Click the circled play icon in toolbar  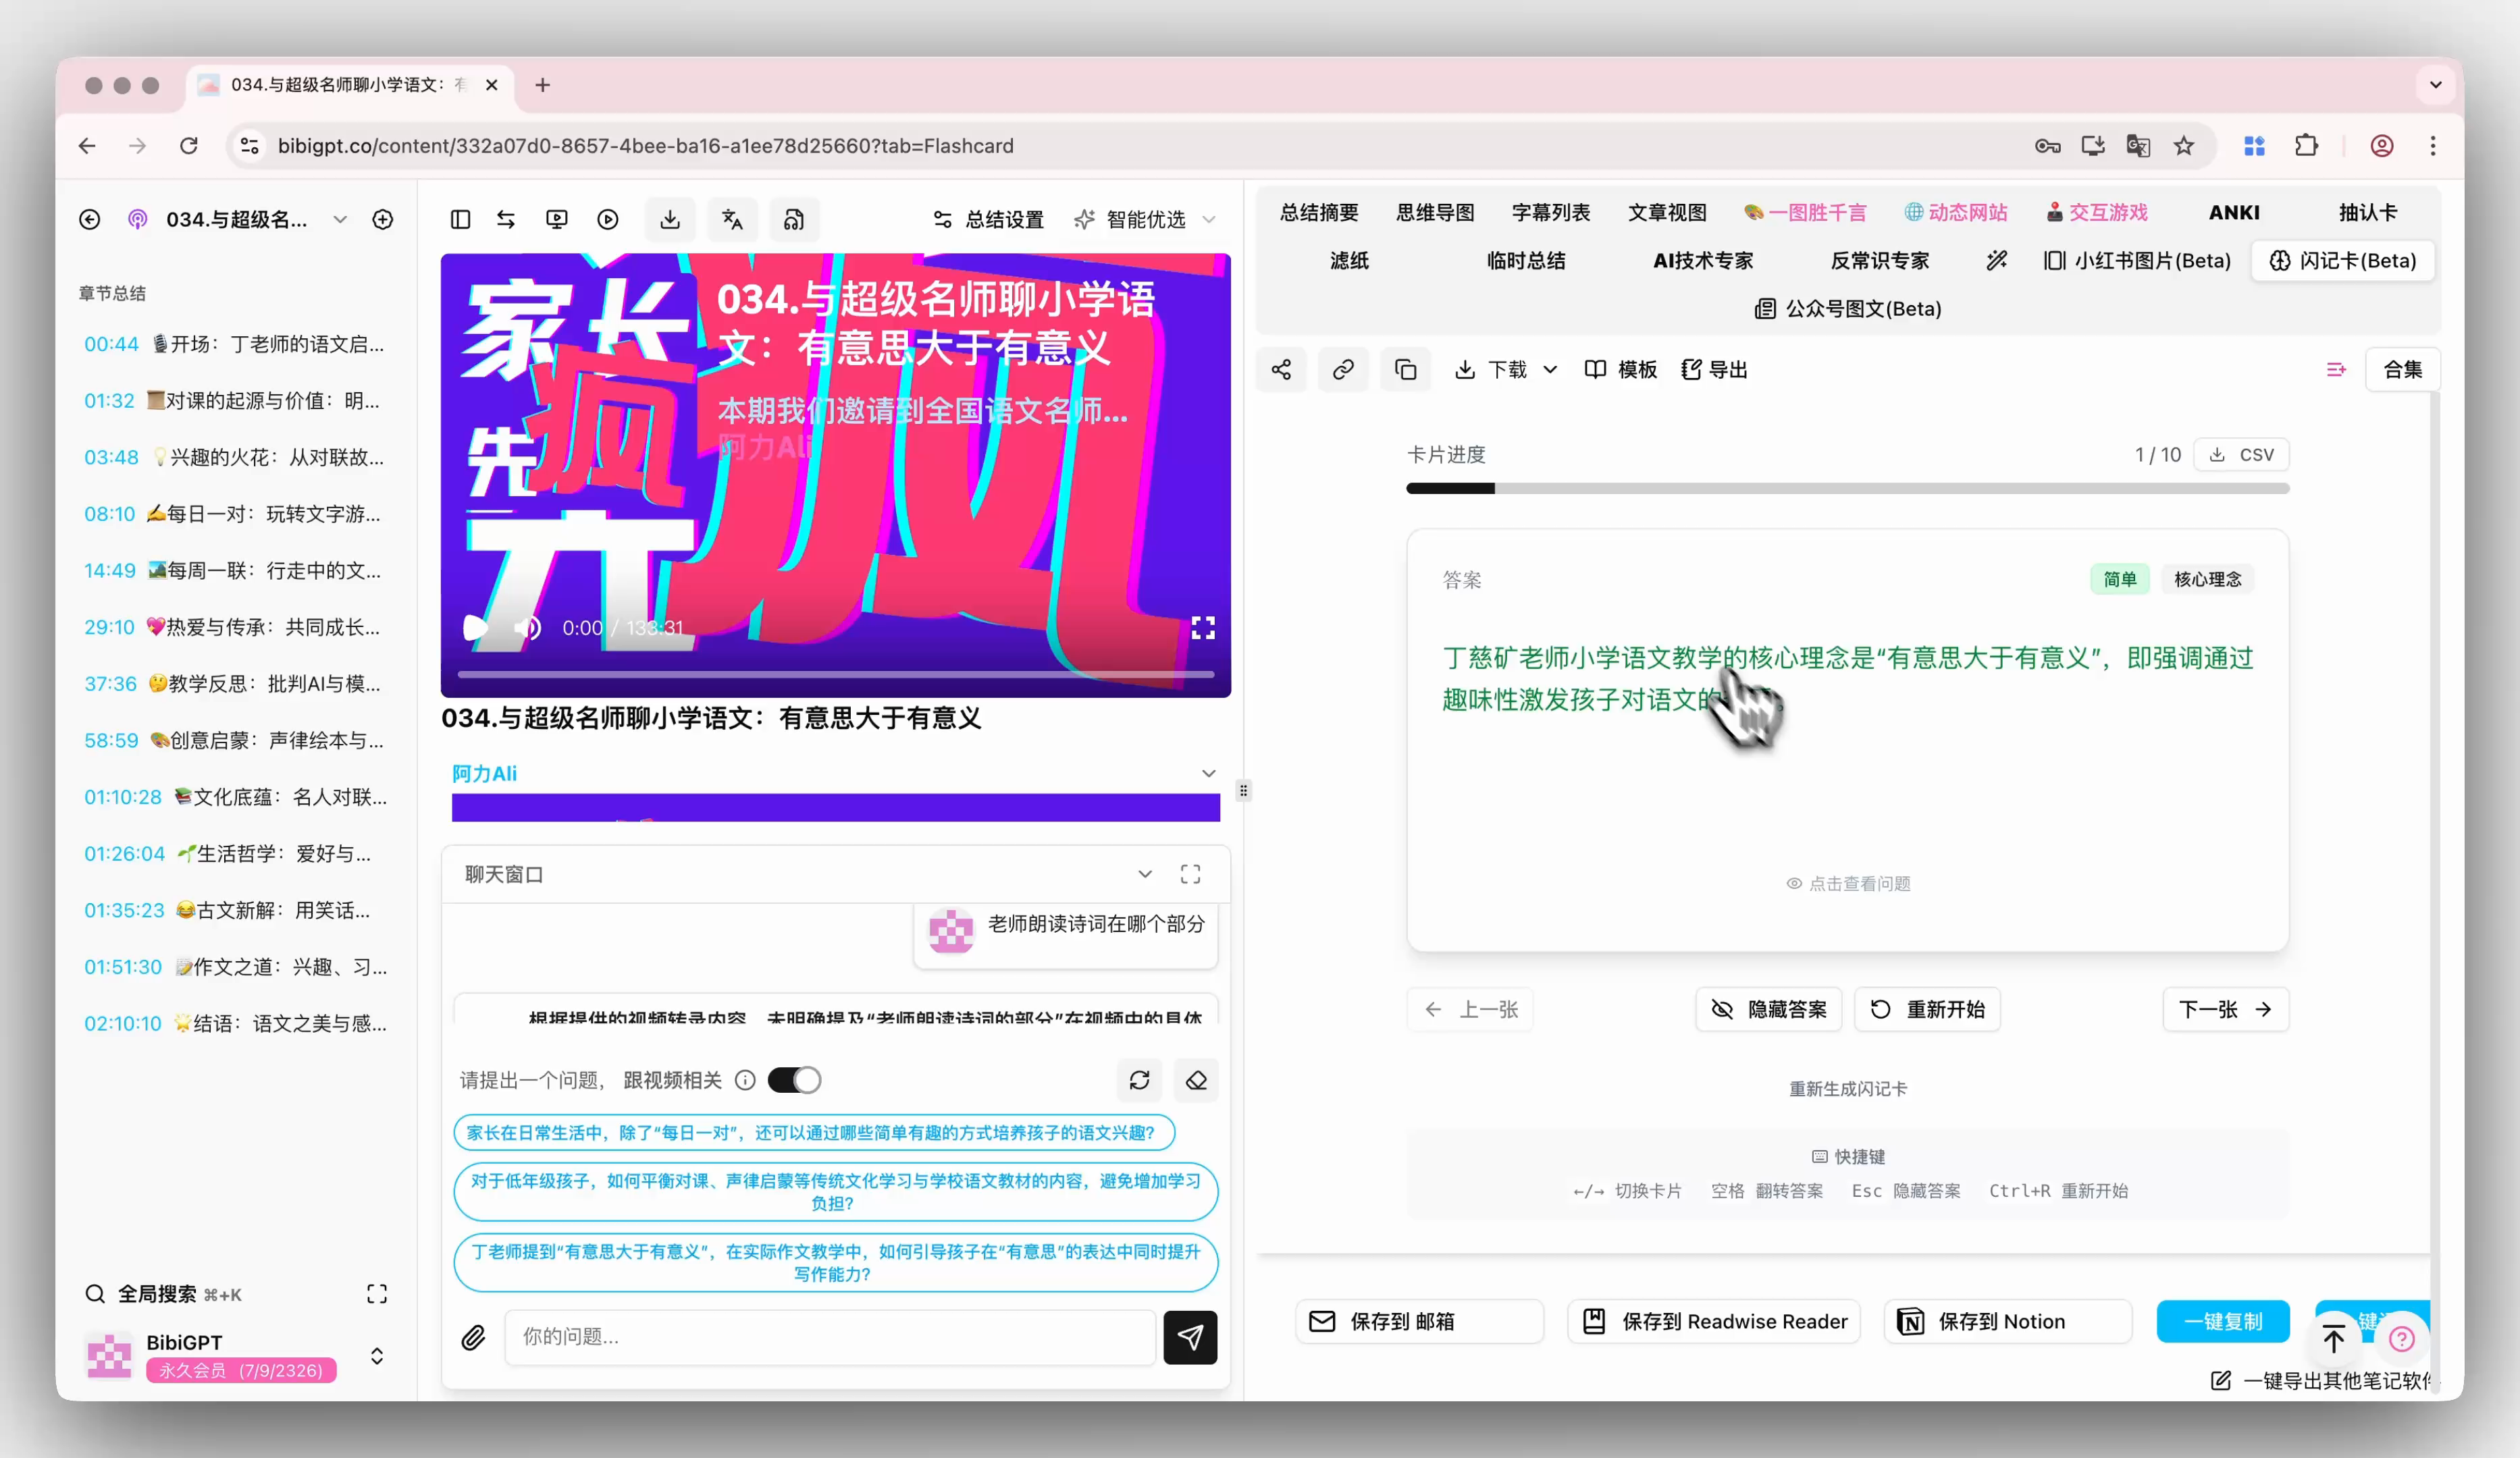[x=608, y=219]
